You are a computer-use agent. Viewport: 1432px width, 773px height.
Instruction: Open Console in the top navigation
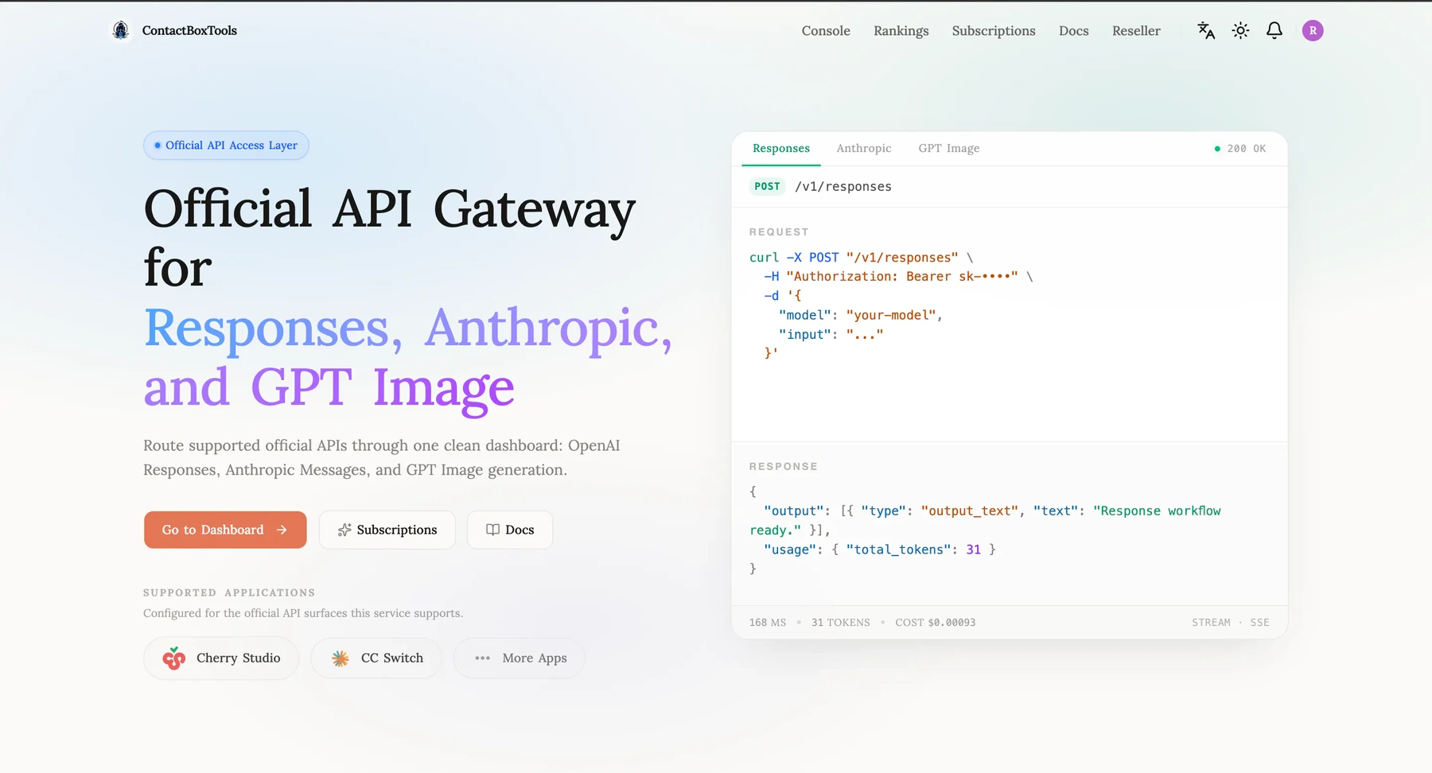pyautogui.click(x=826, y=31)
